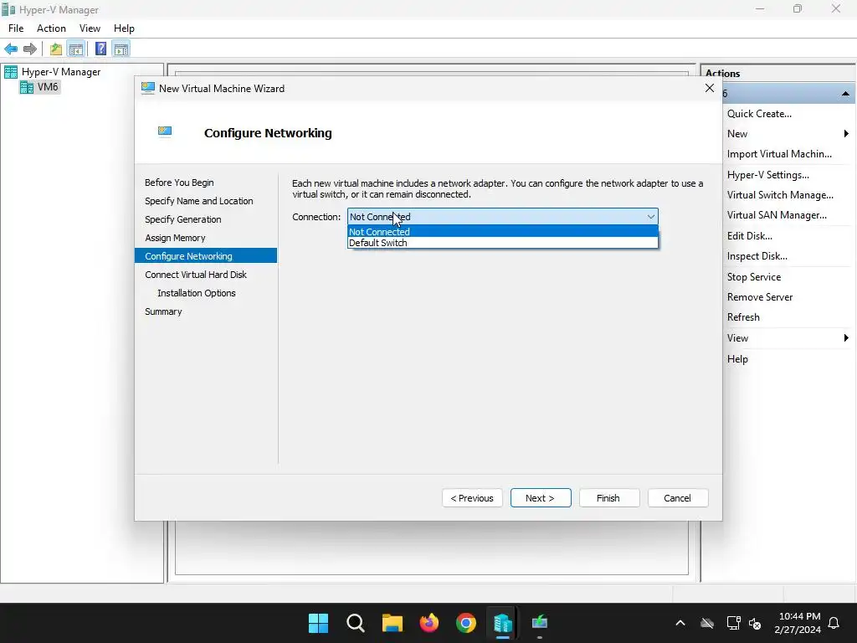Viewport: 857px width, 643px height.
Task: Open Virtual SAN Manager action
Action: point(777,215)
